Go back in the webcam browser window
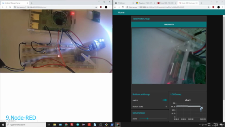This screenshot has width=225, height=127. (x=3, y=7)
